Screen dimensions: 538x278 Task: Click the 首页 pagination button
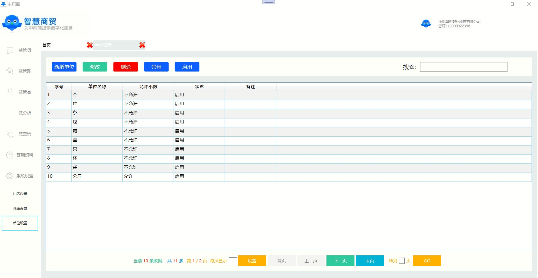(281, 261)
